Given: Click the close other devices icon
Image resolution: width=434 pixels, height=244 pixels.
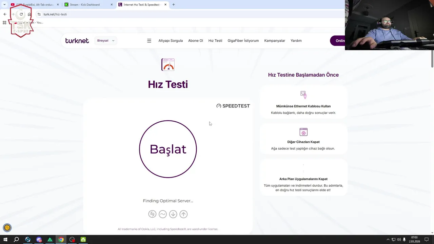Looking at the screenshot, I should pyautogui.click(x=303, y=132).
